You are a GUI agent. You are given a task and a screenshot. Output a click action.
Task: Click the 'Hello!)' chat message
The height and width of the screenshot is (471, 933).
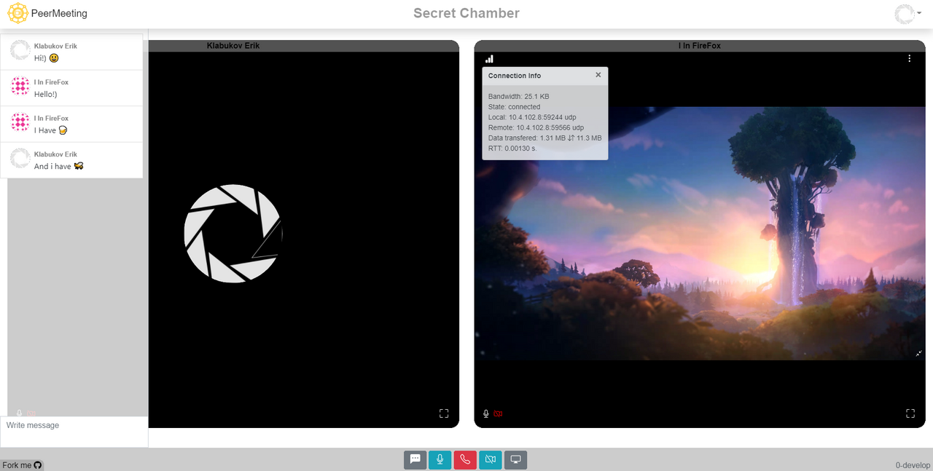click(x=45, y=94)
